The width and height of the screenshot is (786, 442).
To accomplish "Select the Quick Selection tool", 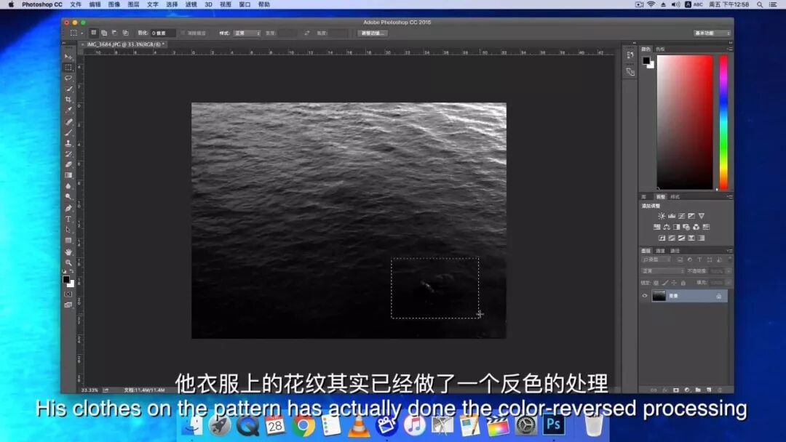I will point(68,89).
